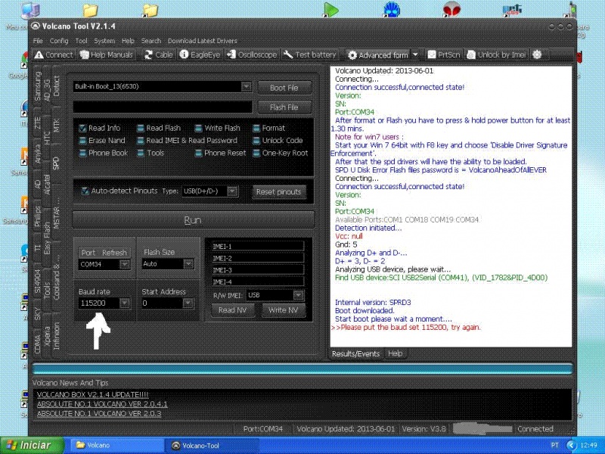Click the Advanced form button
This screenshot has width=605, height=454.
coord(378,55)
